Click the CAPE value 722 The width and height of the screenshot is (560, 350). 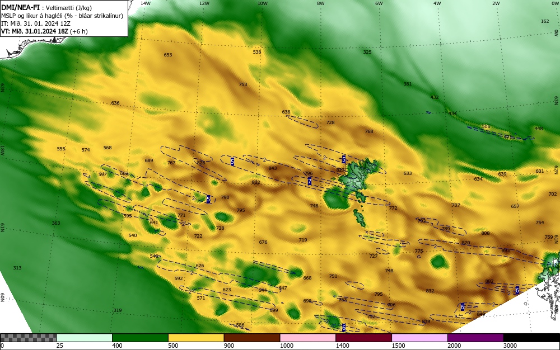point(198,236)
